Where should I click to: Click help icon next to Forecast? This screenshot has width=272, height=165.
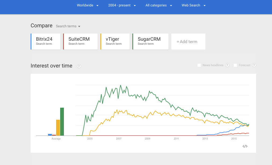click(254, 65)
